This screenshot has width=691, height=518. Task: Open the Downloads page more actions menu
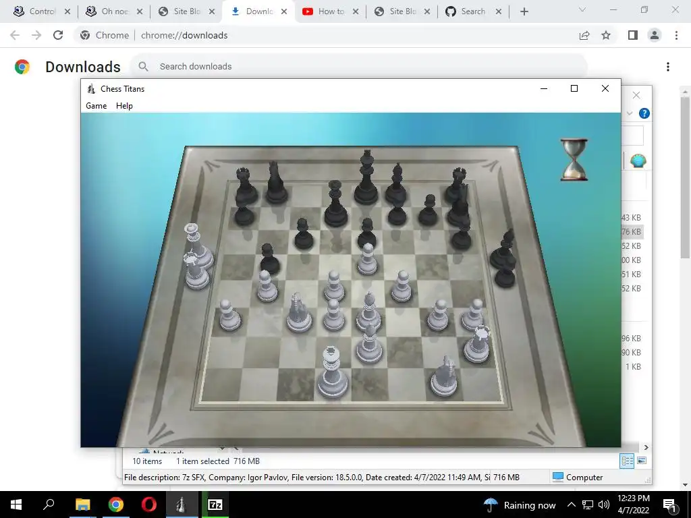[668, 67]
